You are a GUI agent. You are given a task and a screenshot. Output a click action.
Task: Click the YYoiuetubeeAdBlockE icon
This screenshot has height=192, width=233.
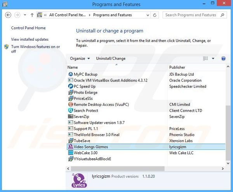(x=70, y=159)
